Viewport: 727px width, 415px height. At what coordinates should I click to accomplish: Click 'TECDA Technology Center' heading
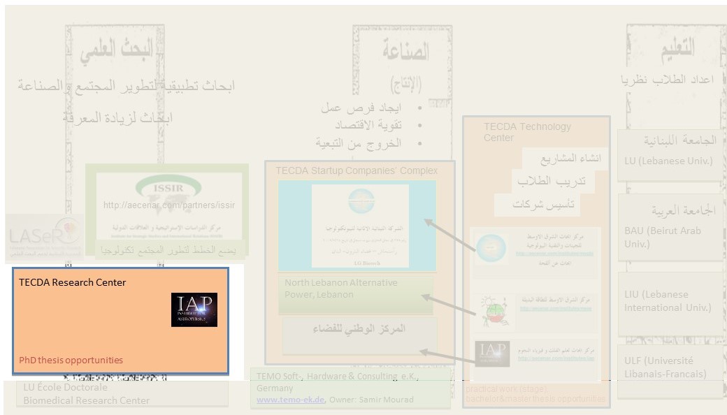[x=527, y=132]
